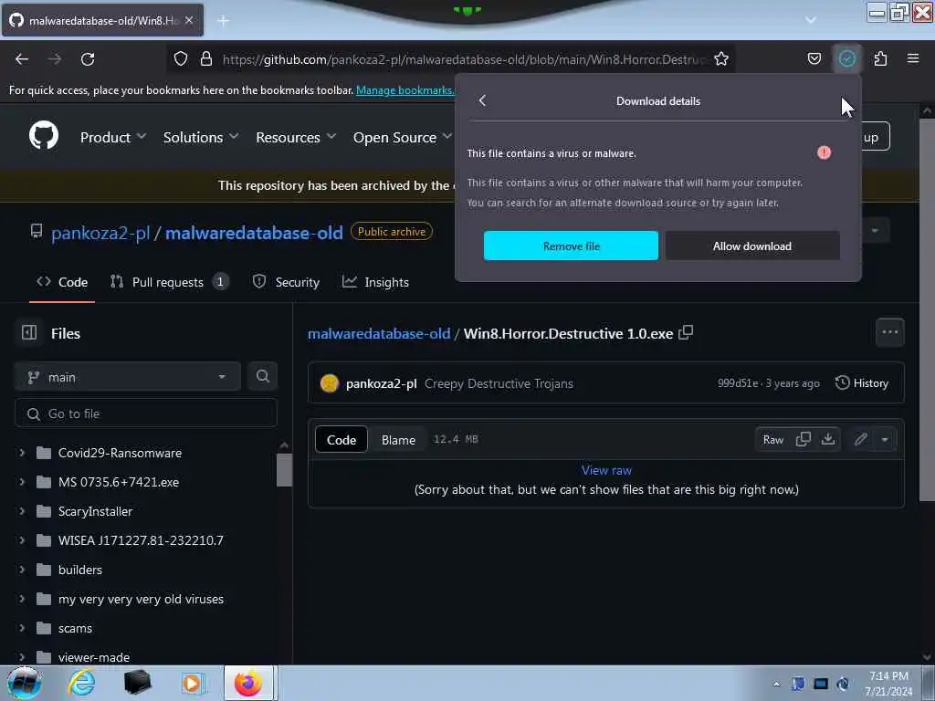
Task: Open the Extensions puzzle icon
Action: (x=880, y=58)
